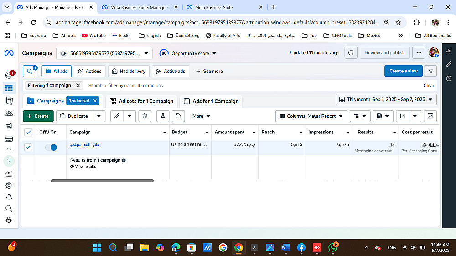
Task: Open the إعلان الحج سبتمبر campaign link
Action: 85,145
